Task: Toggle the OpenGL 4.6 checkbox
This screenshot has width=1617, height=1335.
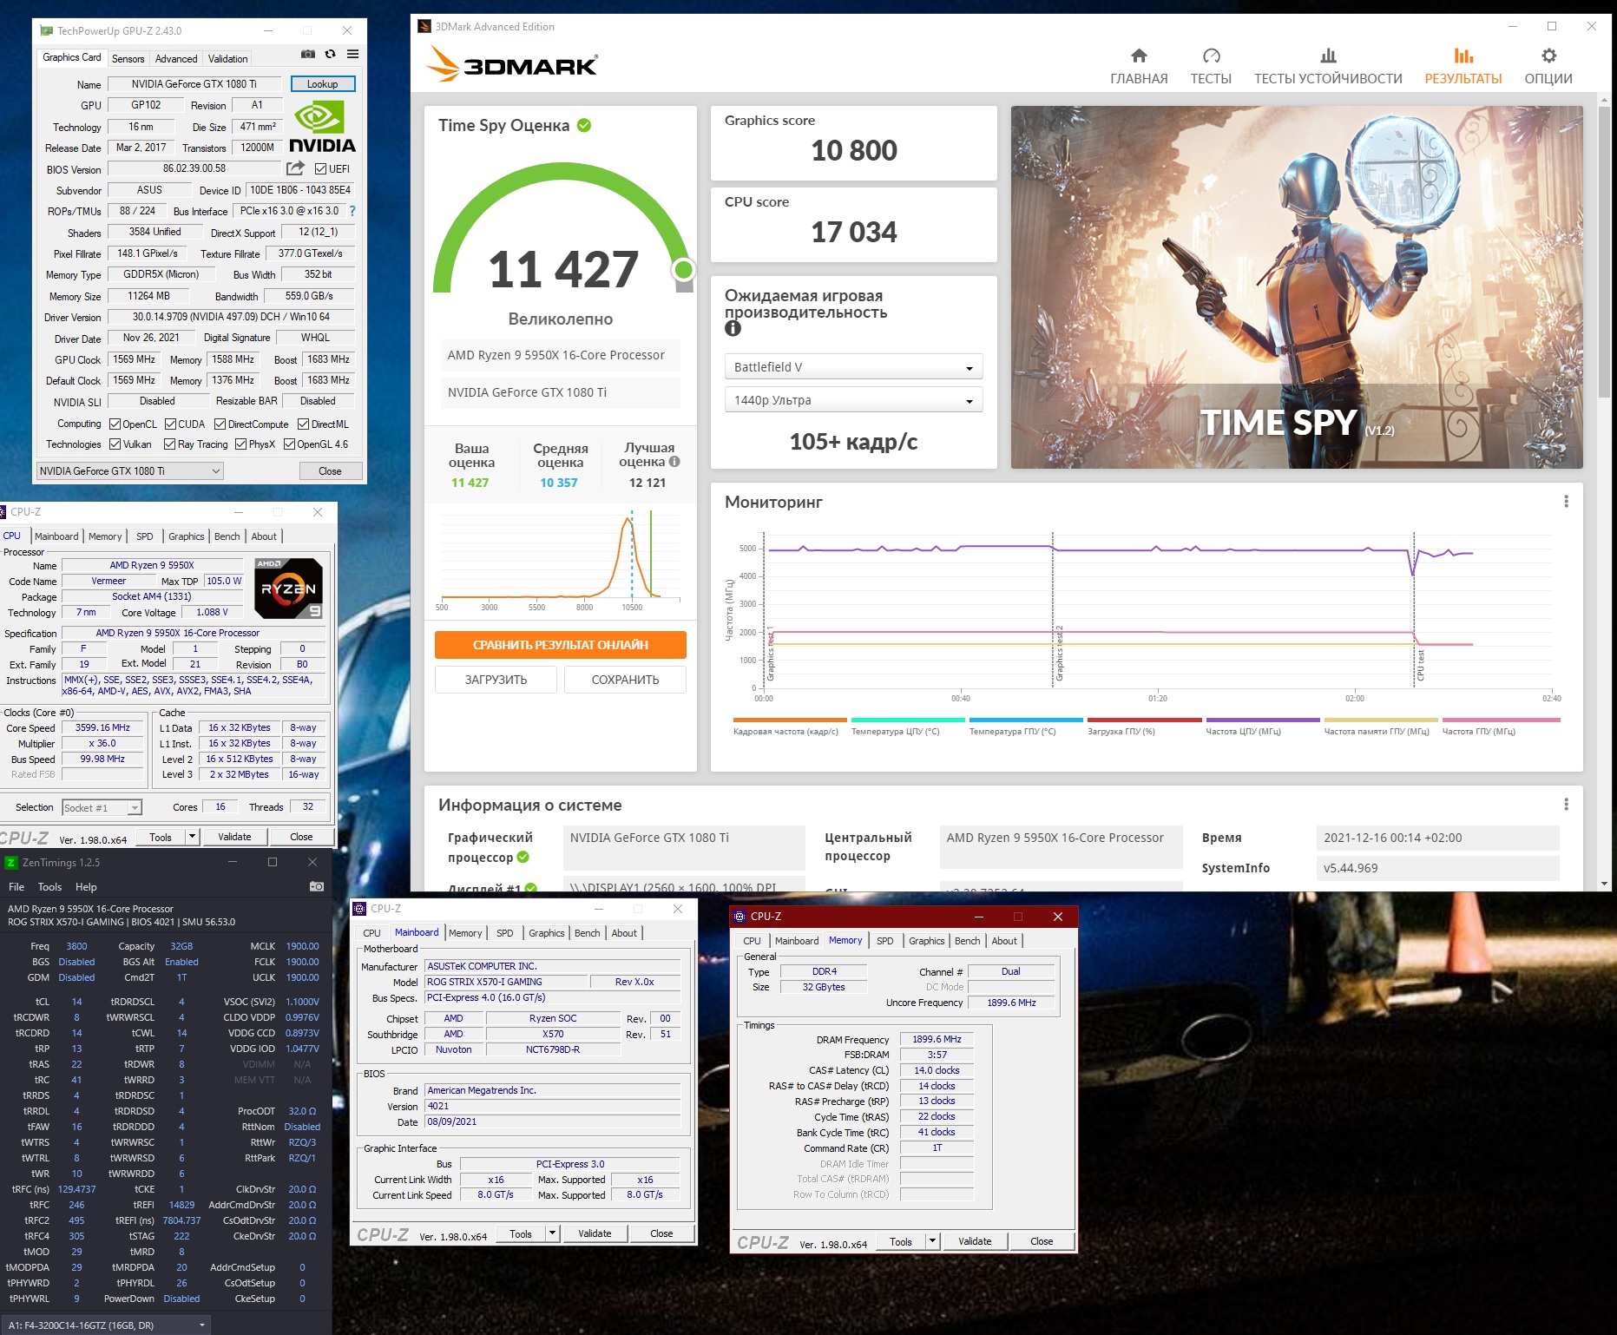Action: pos(290,444)
